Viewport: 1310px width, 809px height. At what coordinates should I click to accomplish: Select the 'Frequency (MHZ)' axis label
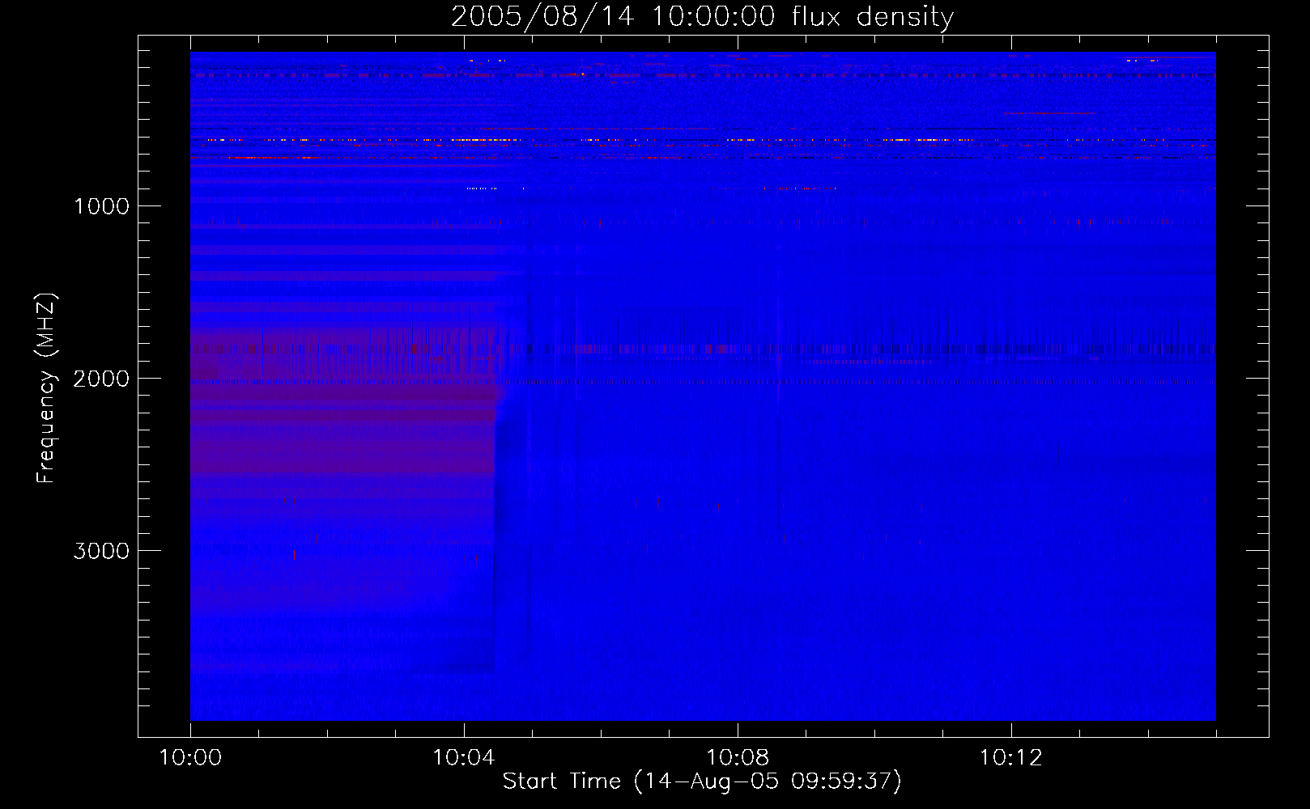tap(45, 388)
